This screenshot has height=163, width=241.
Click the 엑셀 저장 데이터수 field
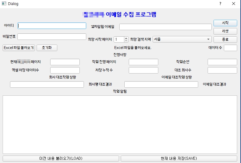pyautogui.click(x=65, y=70)
